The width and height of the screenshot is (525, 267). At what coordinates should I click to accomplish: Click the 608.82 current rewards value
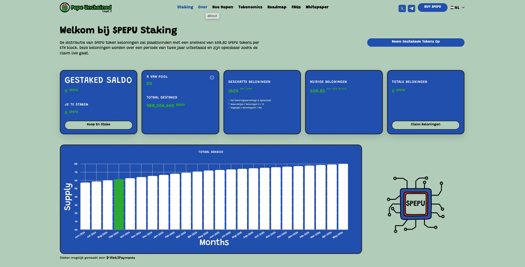[x=318, y=91]
